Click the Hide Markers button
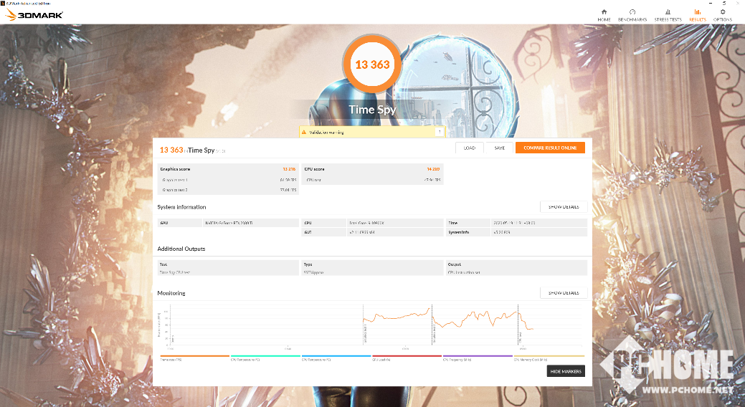 (x=566, y=371)
